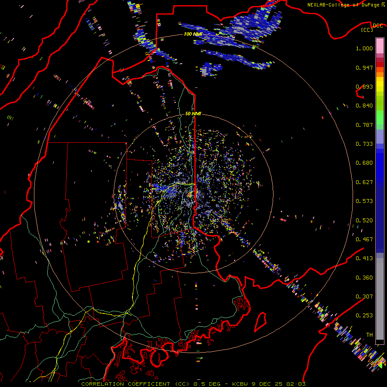The width and height of the screenshot is (387, 387).
Task: Click the NEXLAB-College of DuPage title text
Action: tap(343, 5)
